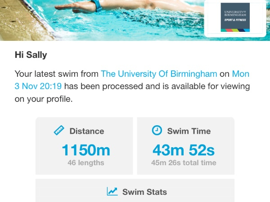Screen dimensions: 270x202
Task: Open The University Of Birmingham link
Action: click(159, 74)
